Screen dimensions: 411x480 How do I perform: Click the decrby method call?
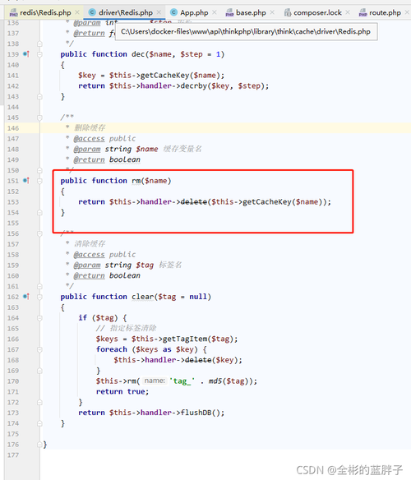coord(194,85)
